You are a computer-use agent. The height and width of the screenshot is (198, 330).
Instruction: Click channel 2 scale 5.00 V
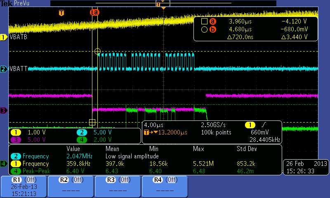coord(102,132)
